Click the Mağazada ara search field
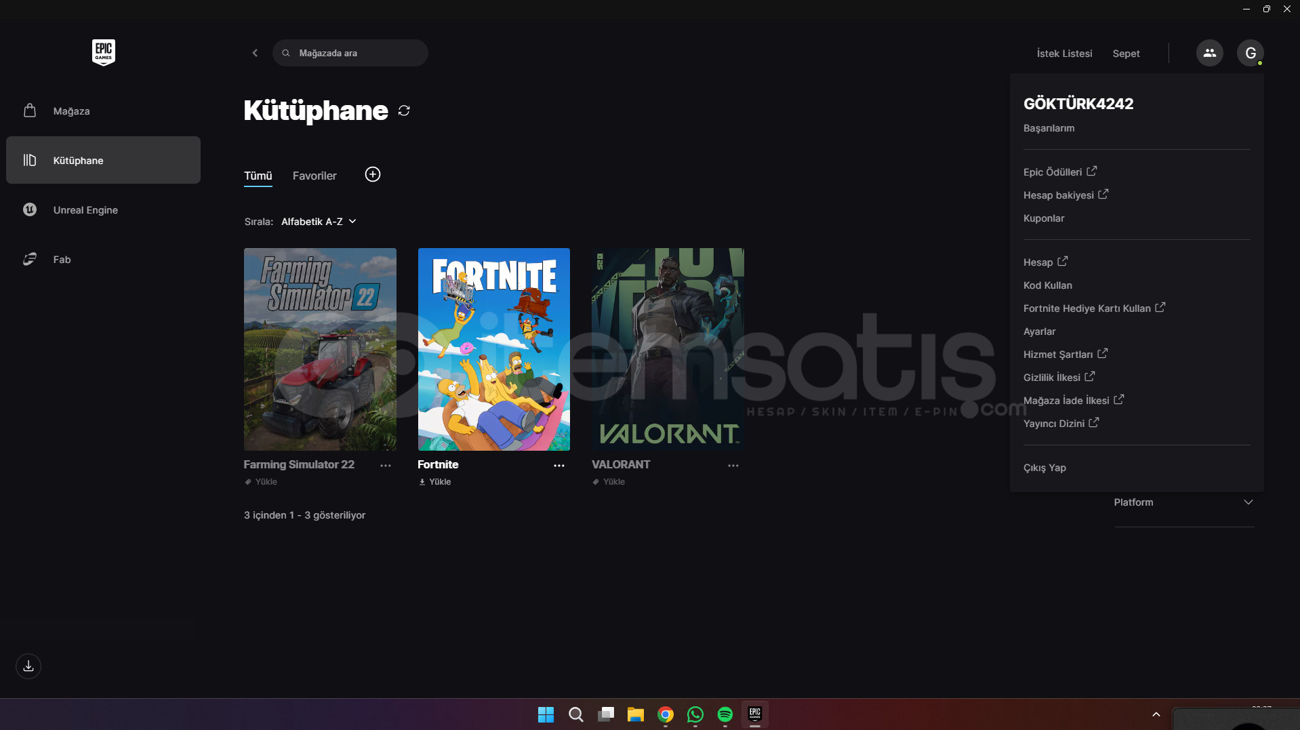 point(350,53)
